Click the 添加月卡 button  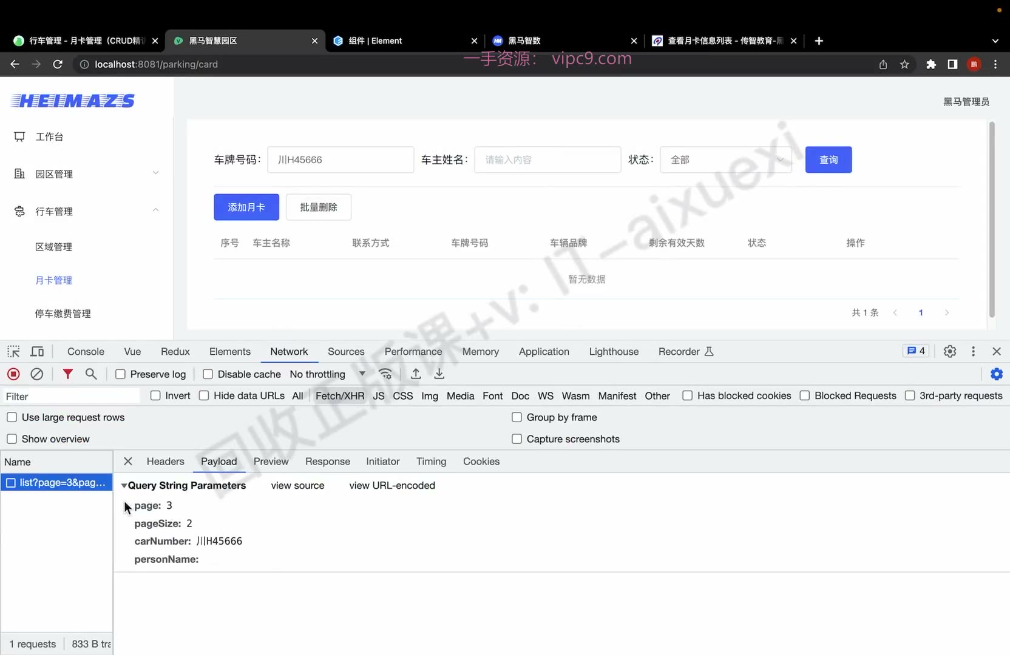click(x=246, y=207)
